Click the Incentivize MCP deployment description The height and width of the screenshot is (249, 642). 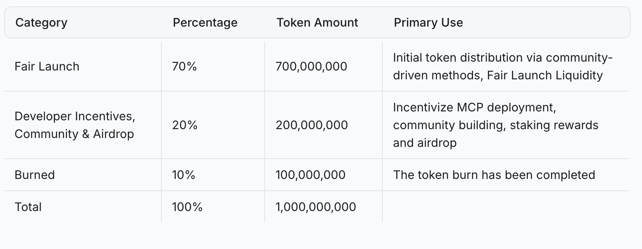tap(495, 125)
